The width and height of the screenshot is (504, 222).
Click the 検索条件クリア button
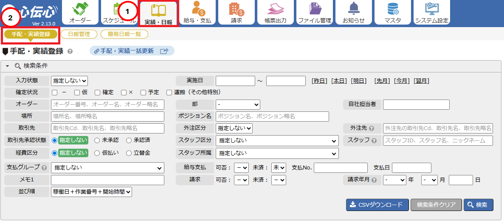pyautogui.click(x=436, y=205)
